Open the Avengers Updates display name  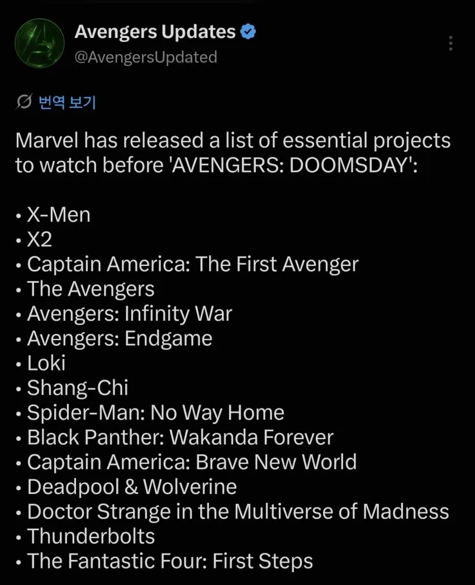[155, 32]
